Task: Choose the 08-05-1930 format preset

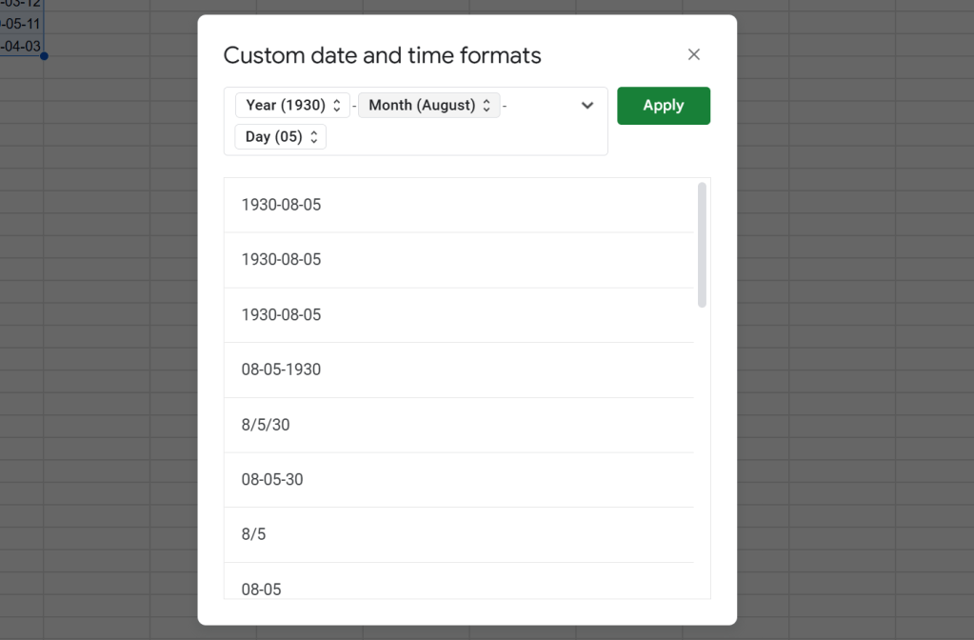Action: 281,370
